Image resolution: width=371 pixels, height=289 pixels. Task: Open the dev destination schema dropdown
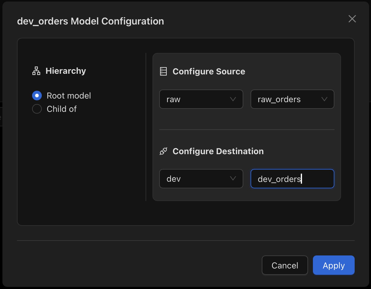201,179
